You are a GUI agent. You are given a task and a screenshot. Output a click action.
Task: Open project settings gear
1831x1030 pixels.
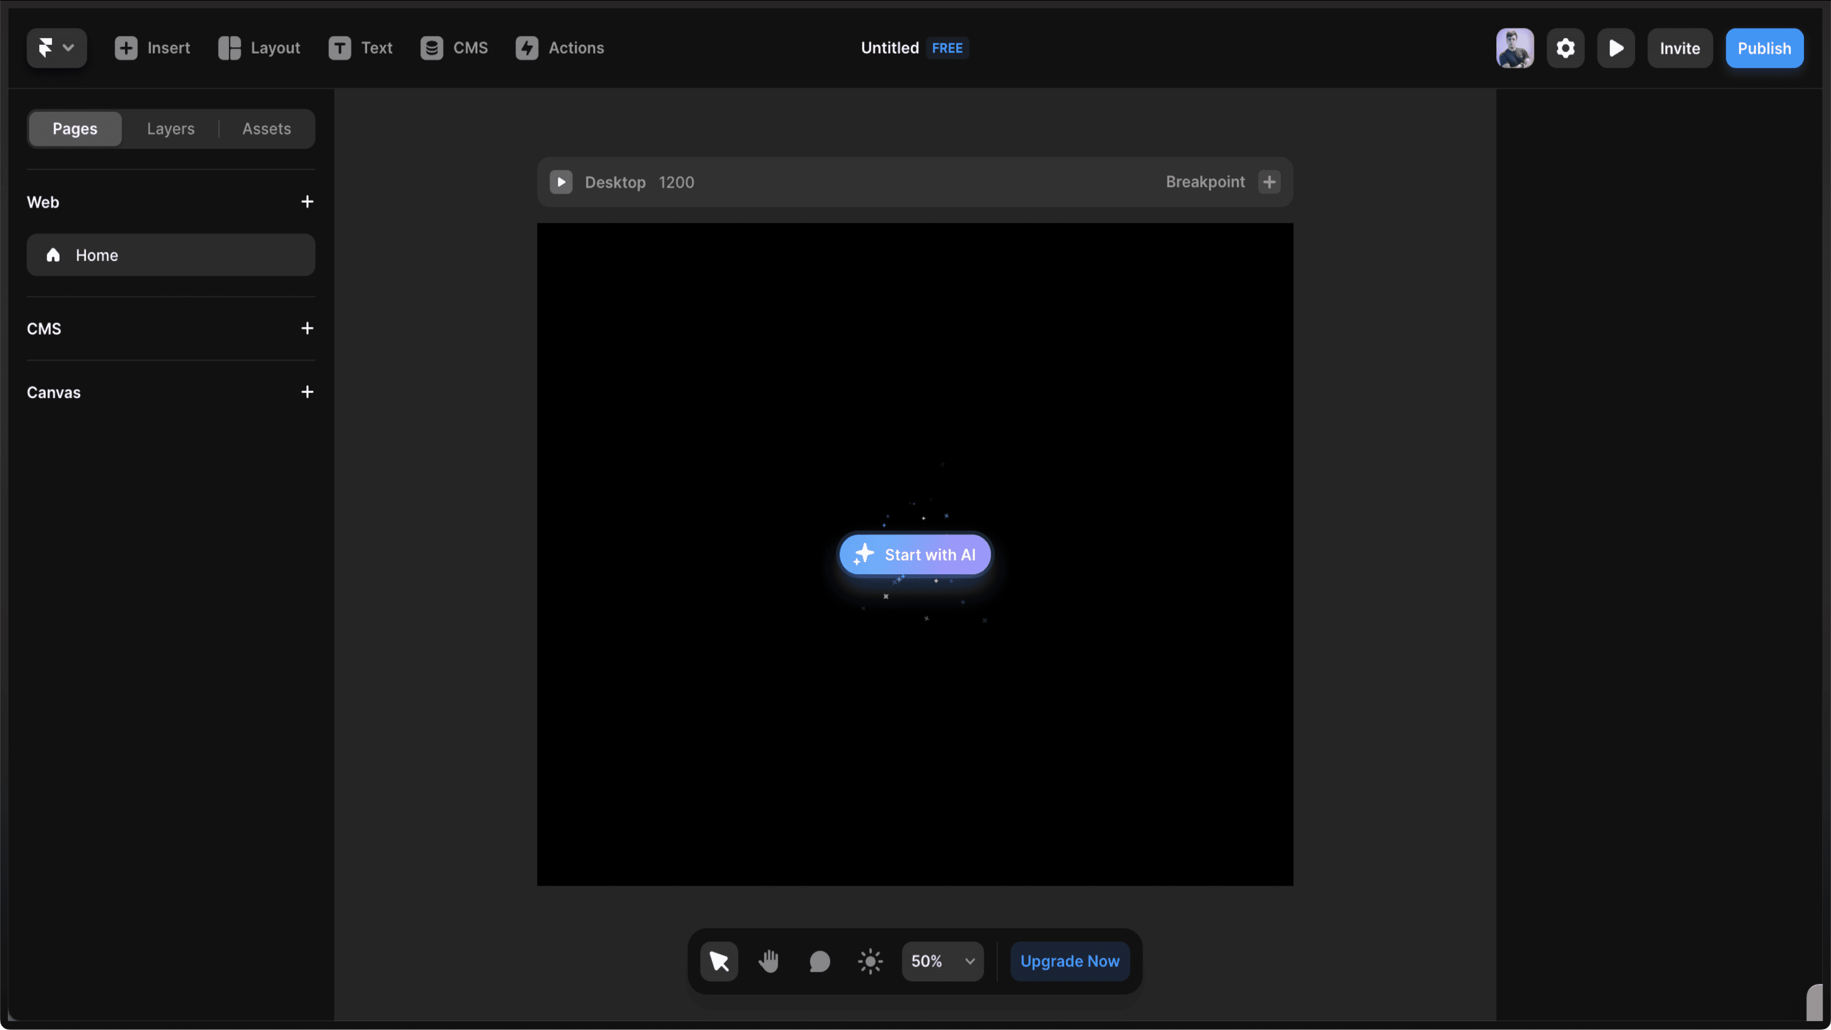pos(1565,48)
